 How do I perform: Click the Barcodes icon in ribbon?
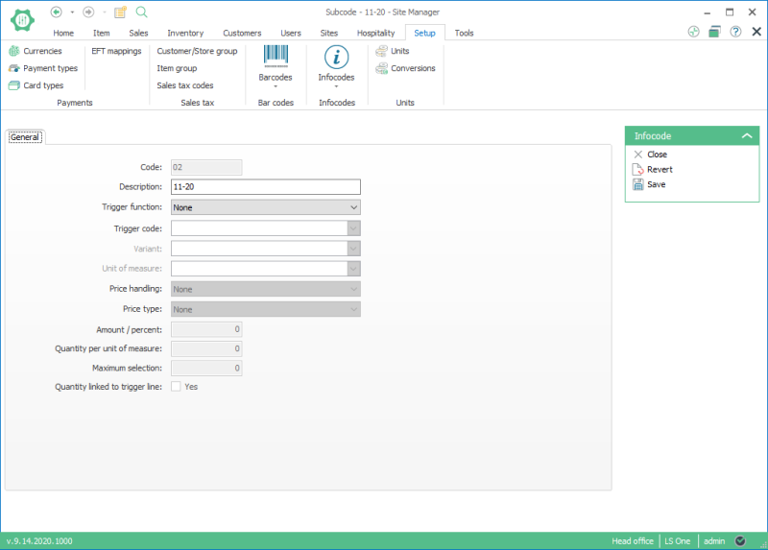[276, 58]
